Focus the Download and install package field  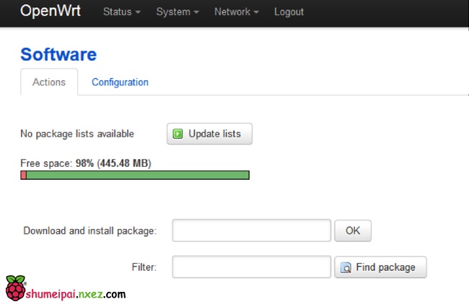(252, 230)
